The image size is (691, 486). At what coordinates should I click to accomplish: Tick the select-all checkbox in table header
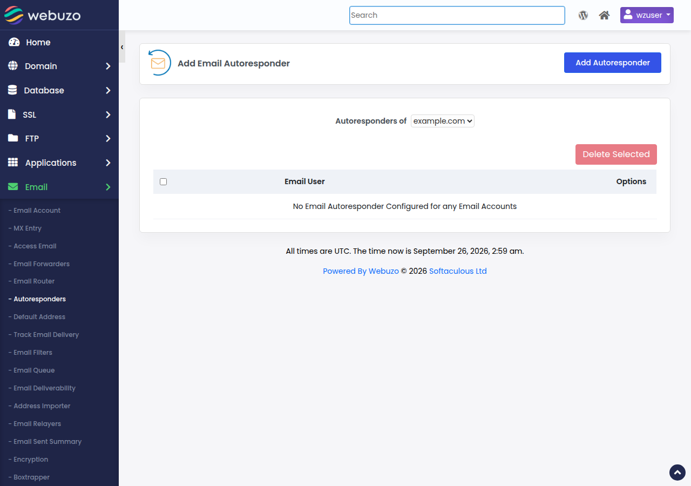coord(164,182)
